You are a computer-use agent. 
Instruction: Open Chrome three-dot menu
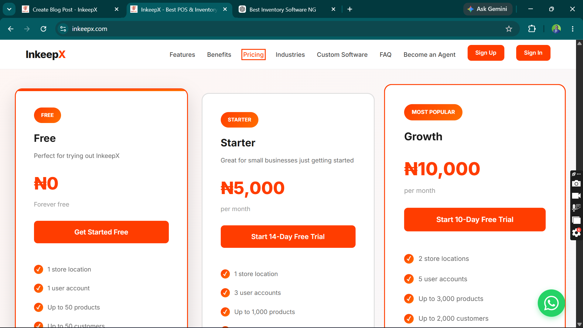pos(573,29)
